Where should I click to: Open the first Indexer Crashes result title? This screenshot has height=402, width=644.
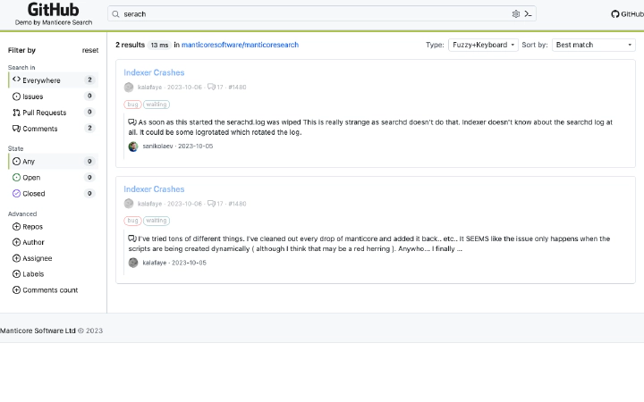[154, 72]
